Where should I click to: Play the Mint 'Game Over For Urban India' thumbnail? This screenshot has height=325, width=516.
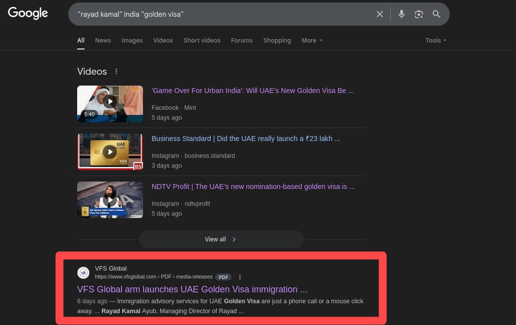[110, 103]
